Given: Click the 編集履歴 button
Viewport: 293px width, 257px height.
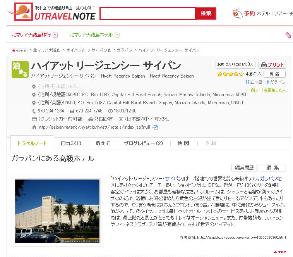Looking at the screenshot, I should [244, 167].
